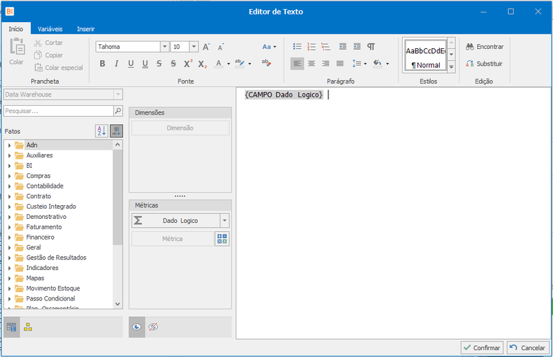Expand the Compras folder
The width and height of the screenshot is (553, 357).
point(10,176)
